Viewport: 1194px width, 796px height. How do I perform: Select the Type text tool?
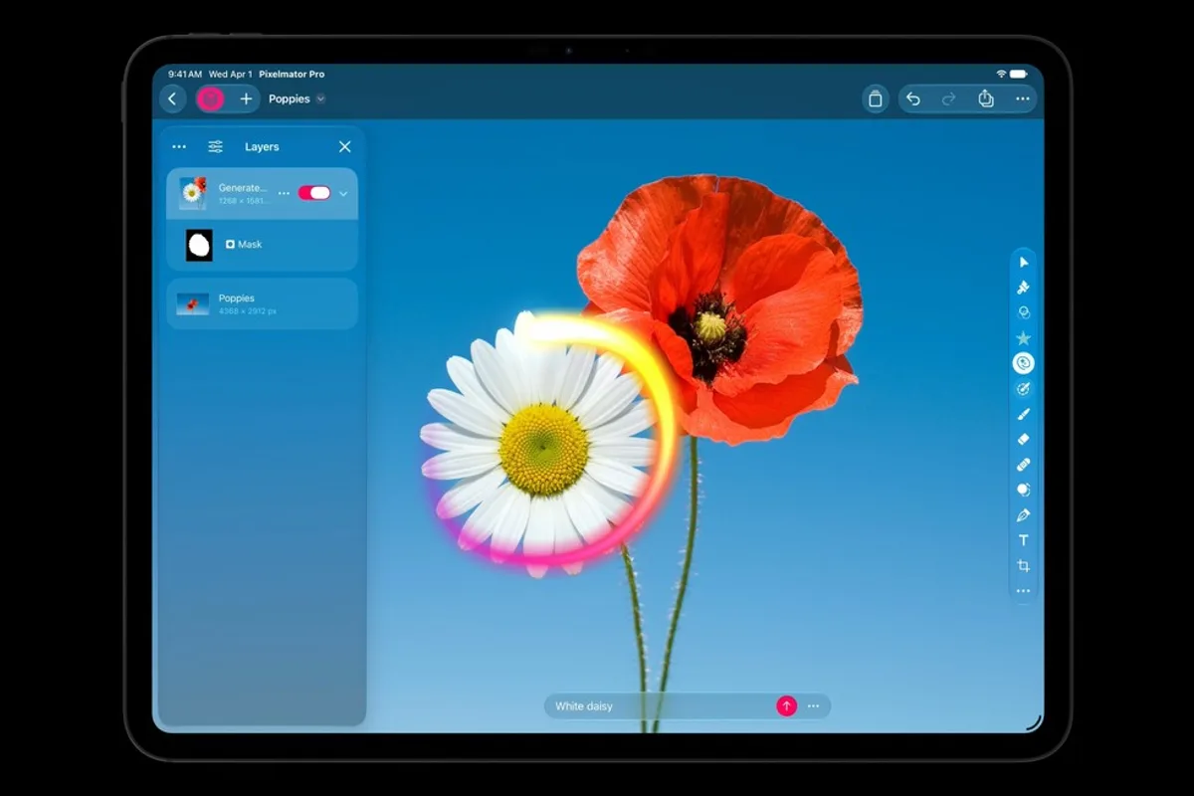click(1023, 540)
